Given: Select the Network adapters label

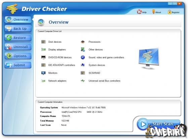Looking at the screenshot, I should 57,81.
